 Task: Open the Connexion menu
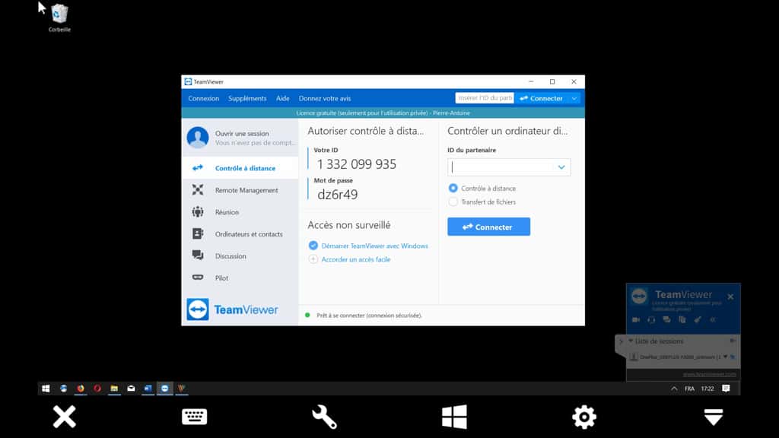[203, 98]
